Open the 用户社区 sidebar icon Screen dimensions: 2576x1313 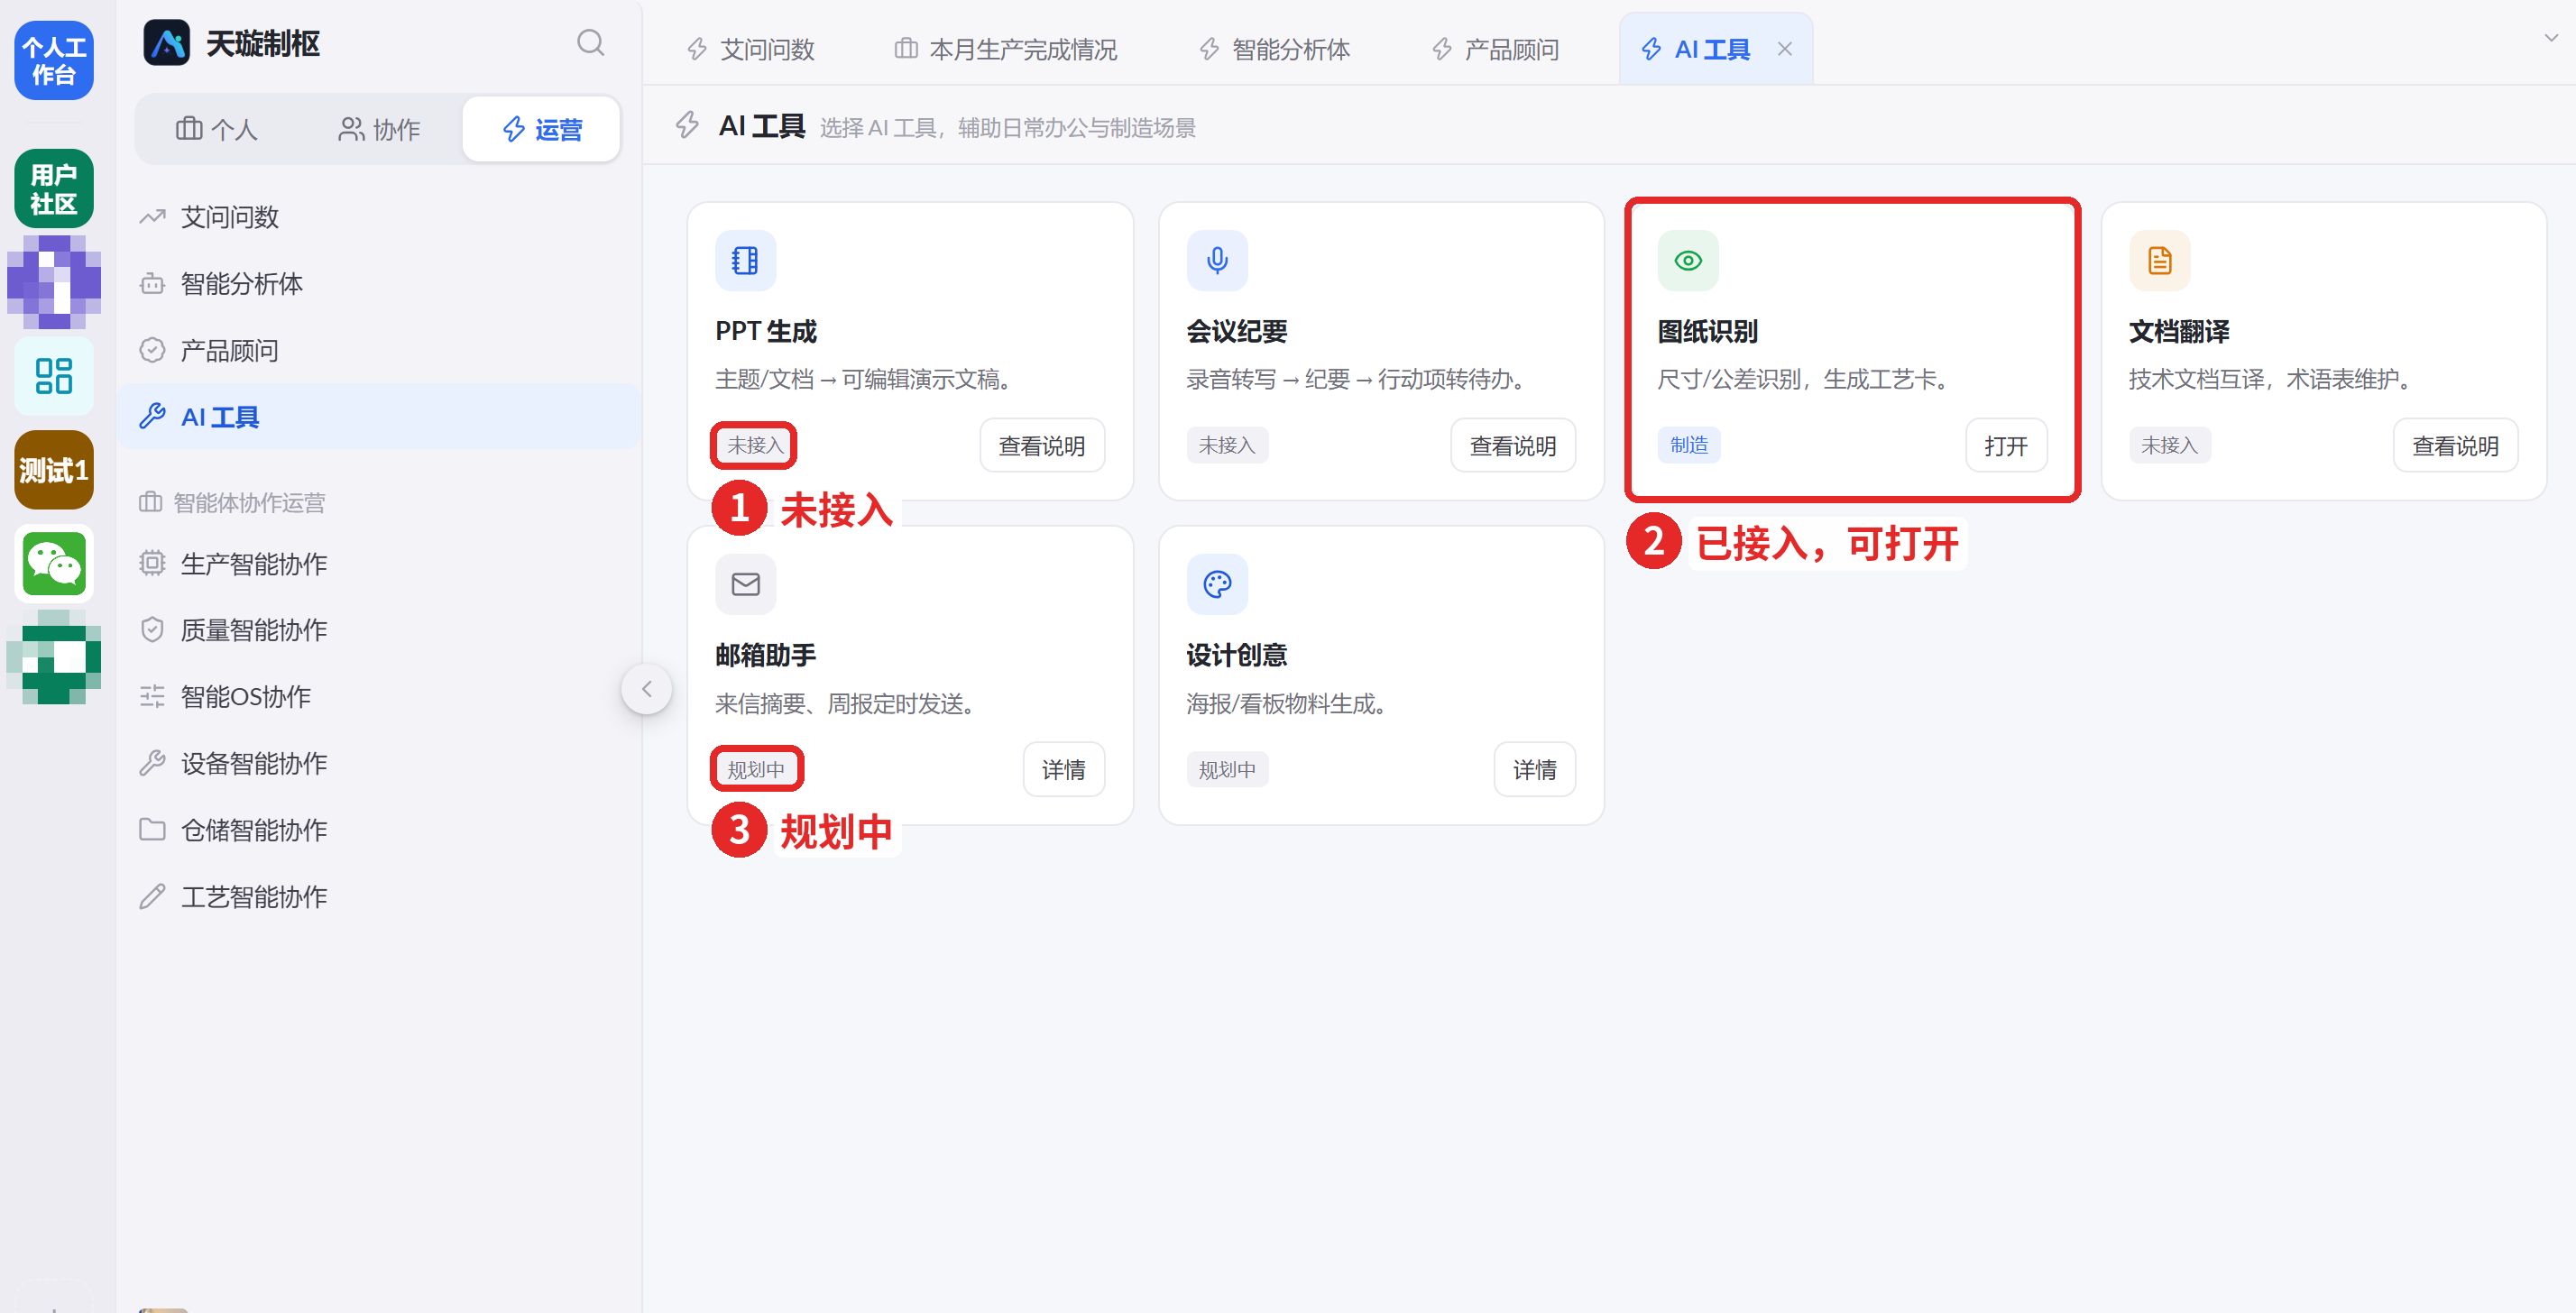pyautogui.click(x=54, y=189)
